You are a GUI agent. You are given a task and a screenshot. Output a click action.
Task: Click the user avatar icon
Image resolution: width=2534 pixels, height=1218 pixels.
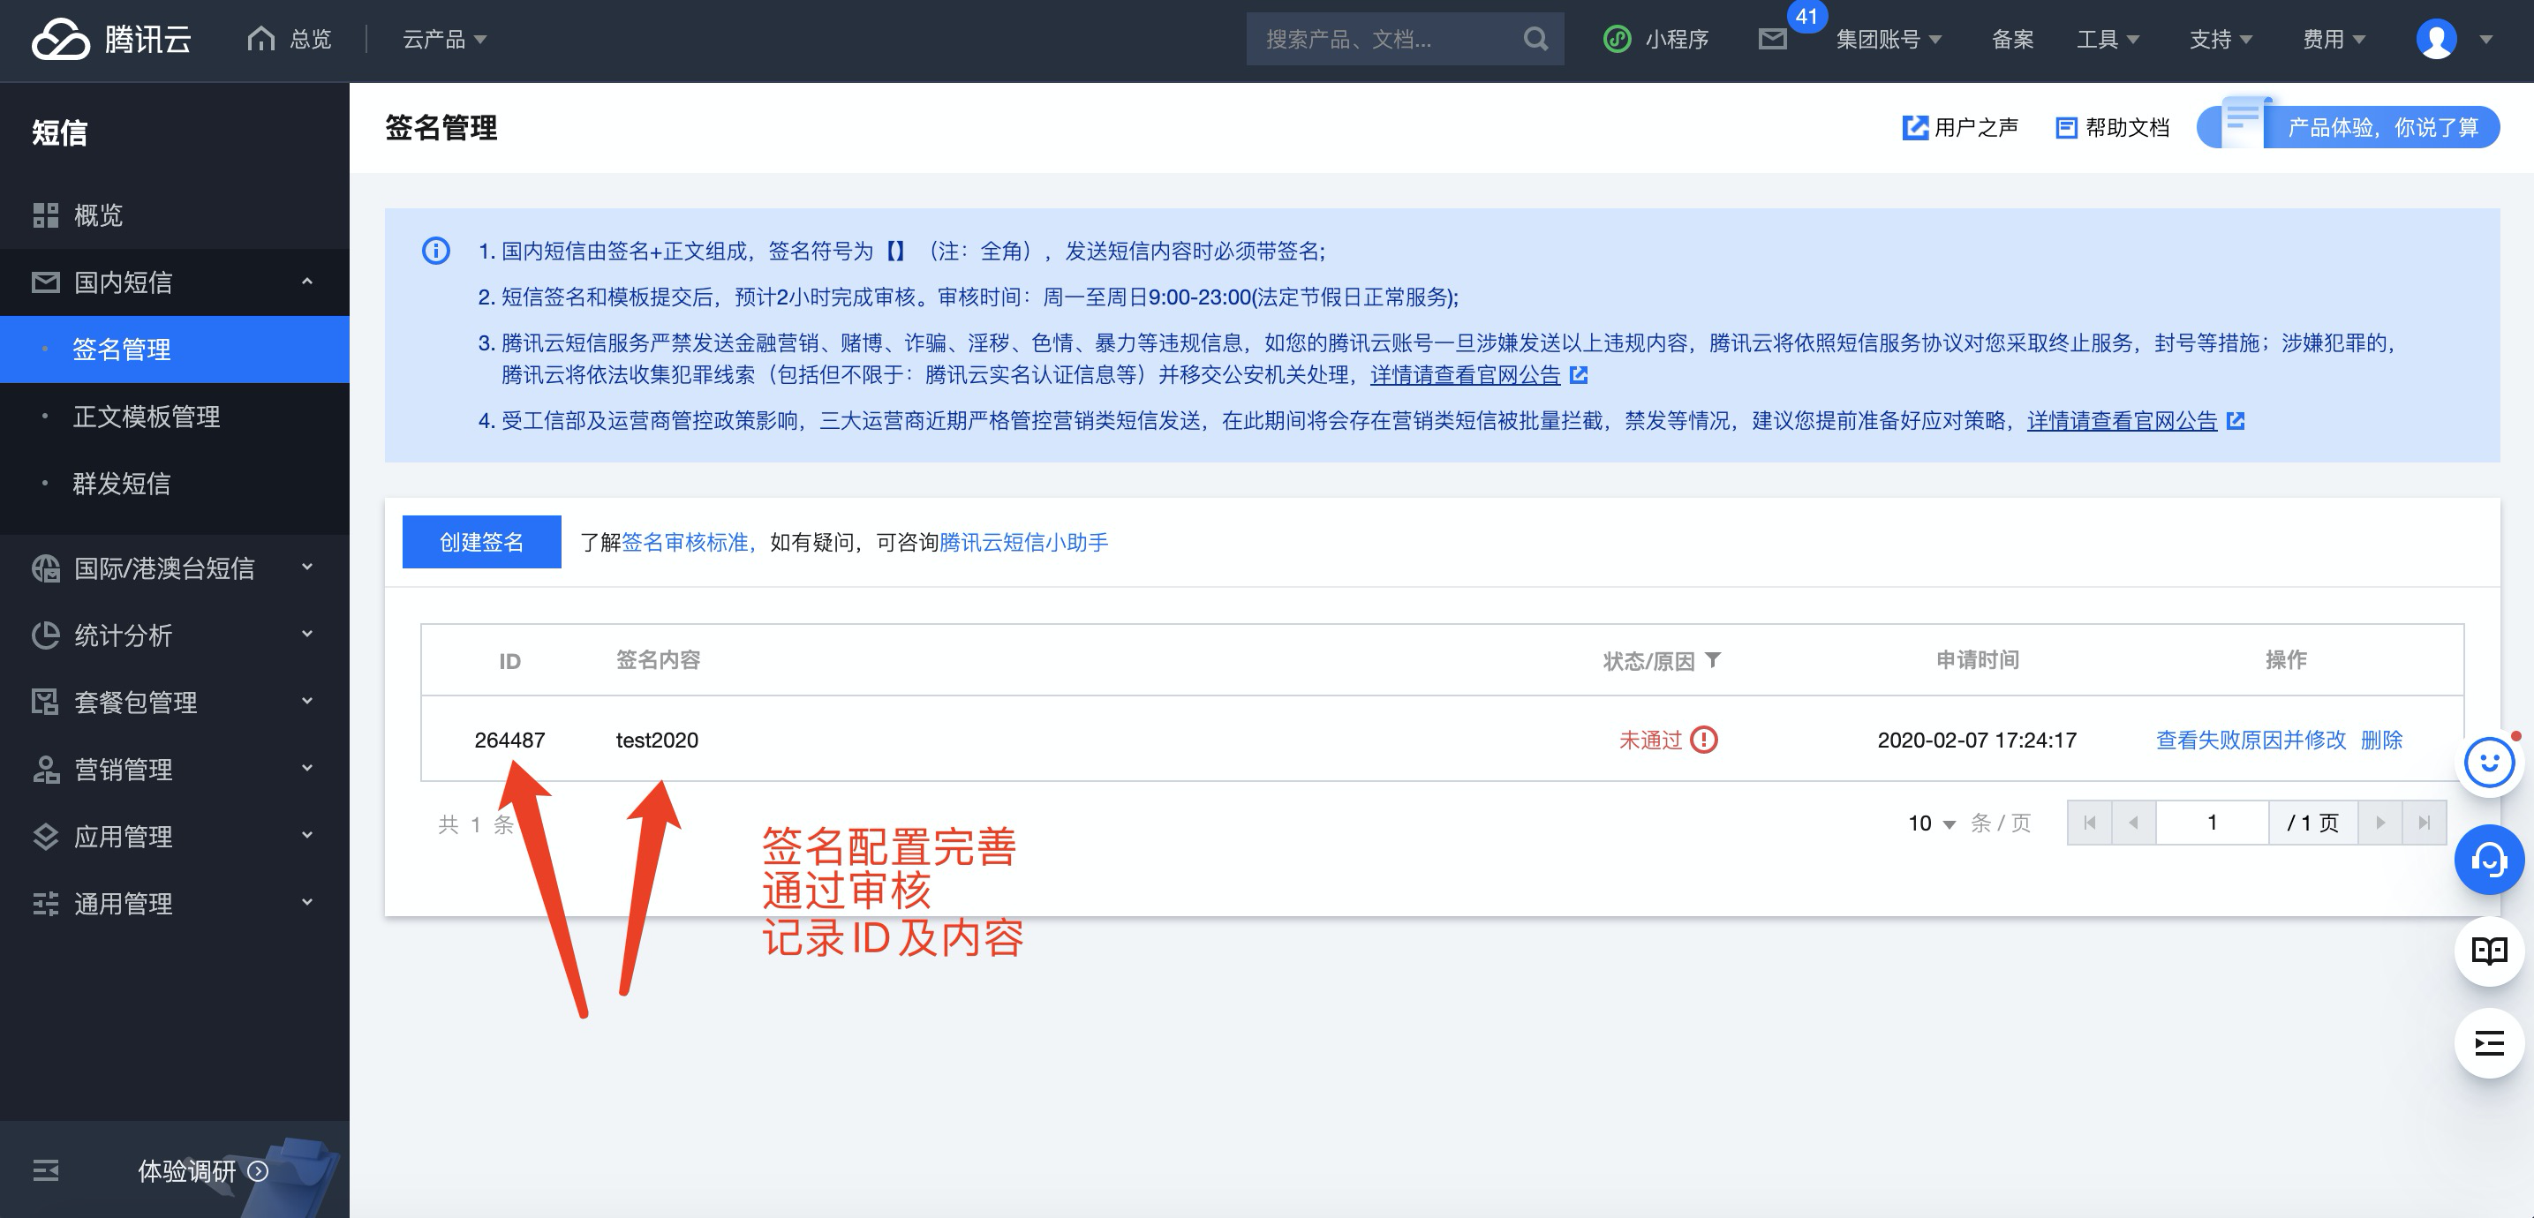pyautogui.click(x=2437, y=40)
